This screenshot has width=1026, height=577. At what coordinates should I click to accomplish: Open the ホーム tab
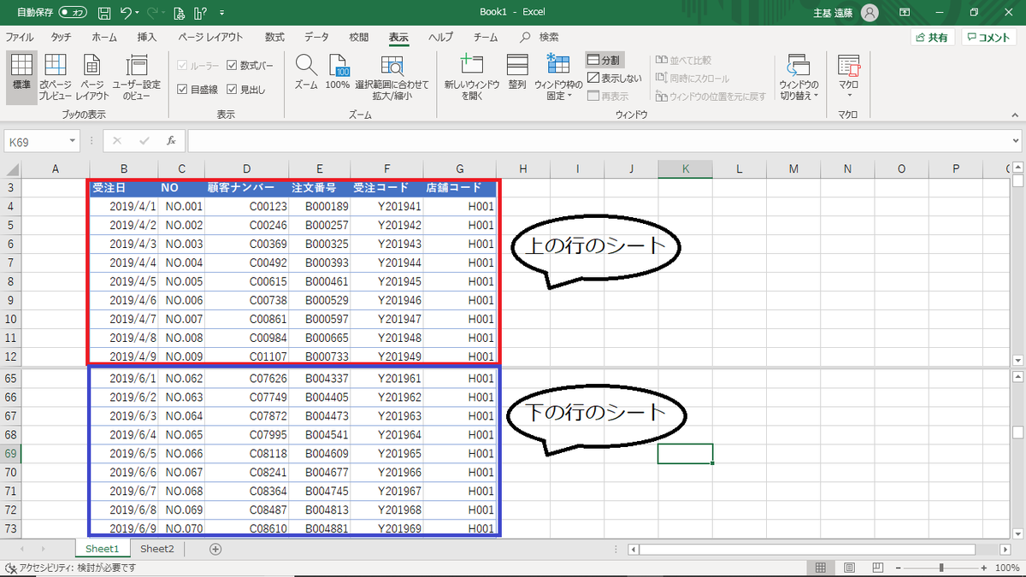104,38
